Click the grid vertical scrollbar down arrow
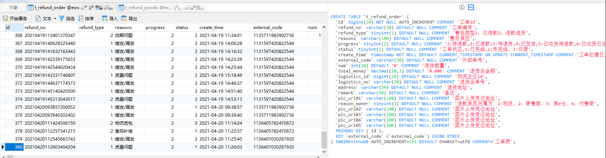This screenshot has height=158, width=606. [x=324, y=152]
